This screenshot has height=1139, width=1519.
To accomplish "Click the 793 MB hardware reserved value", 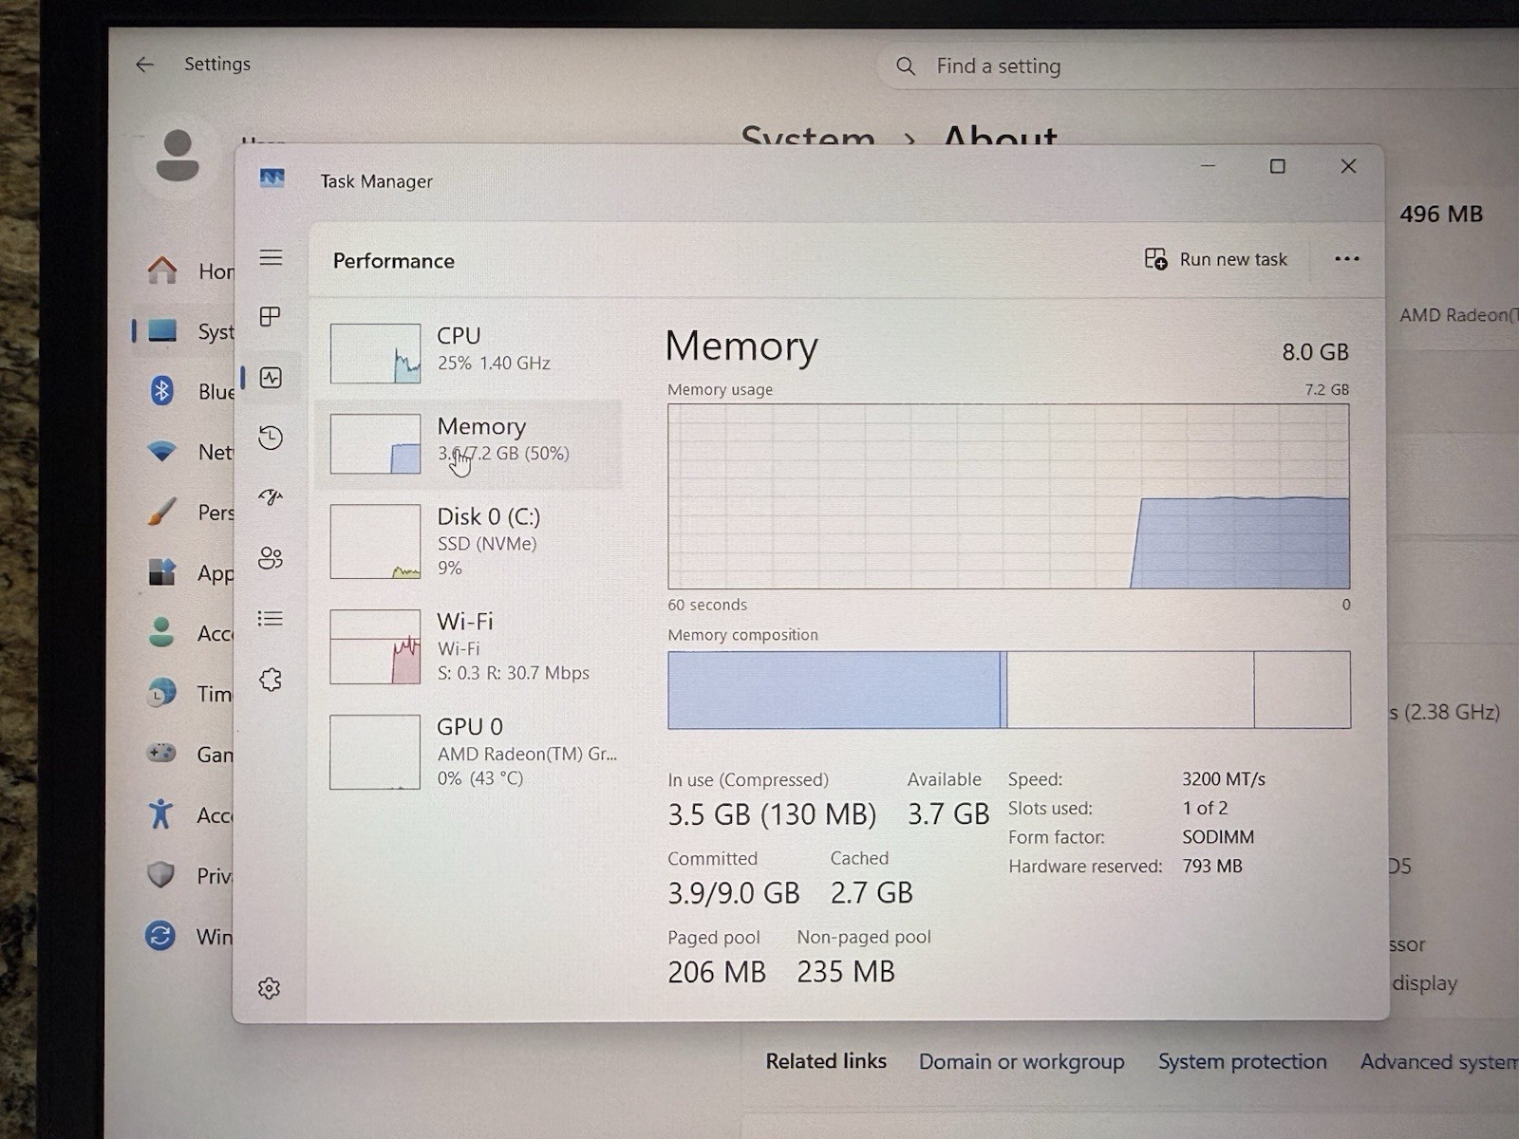I will pos(1212,866).
